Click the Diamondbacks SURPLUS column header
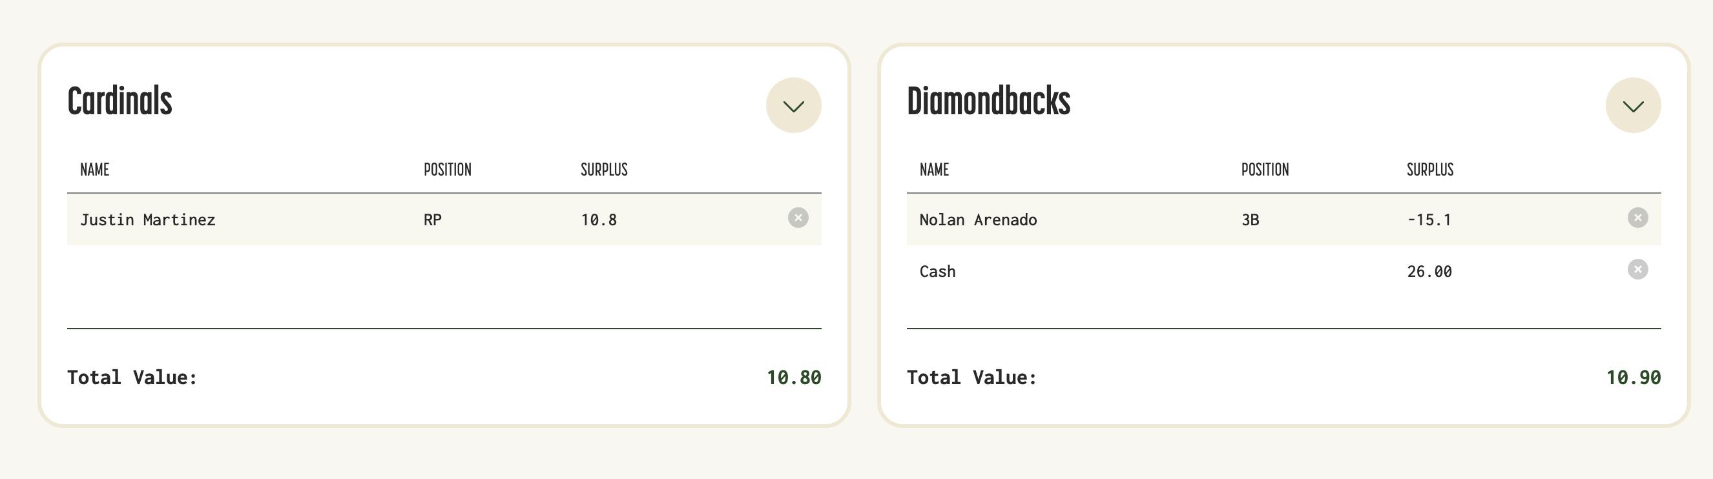 (x=1429, y=170)
